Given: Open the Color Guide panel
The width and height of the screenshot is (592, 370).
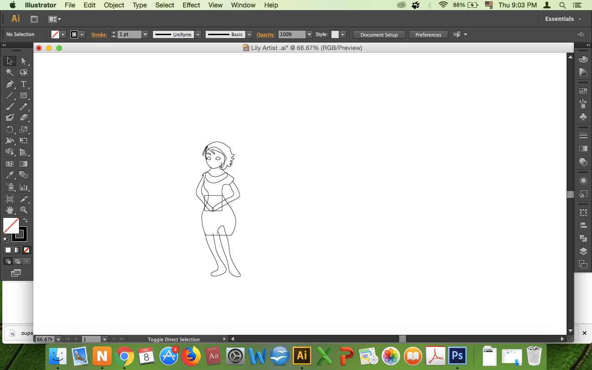Looking at the screenshot, I should point(583,72).
